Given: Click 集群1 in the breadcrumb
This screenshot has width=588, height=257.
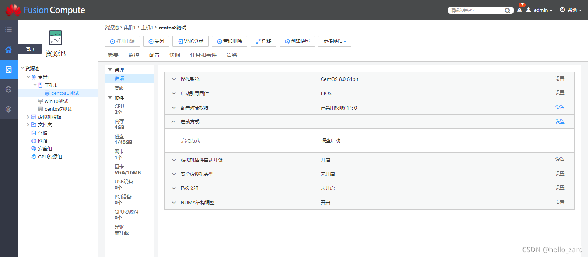Looking at the screenshot, I should coord(130,28).
